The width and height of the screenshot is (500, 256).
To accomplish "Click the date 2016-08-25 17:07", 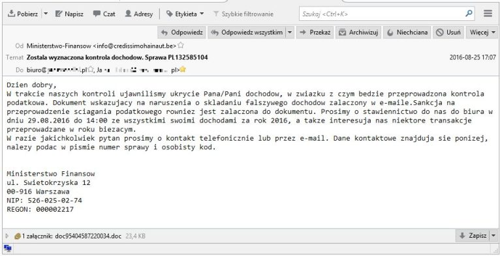I will click(473, 57).
